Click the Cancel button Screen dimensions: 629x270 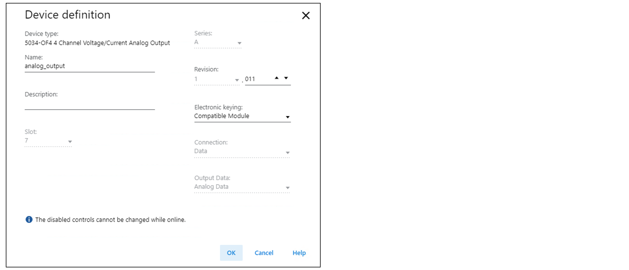point(264,253)
